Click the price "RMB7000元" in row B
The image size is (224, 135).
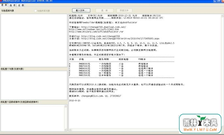click(x=84, y=66)
